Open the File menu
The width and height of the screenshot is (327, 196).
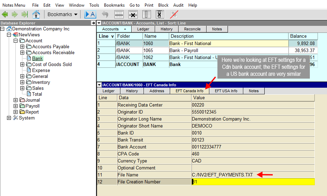(35, 5)
